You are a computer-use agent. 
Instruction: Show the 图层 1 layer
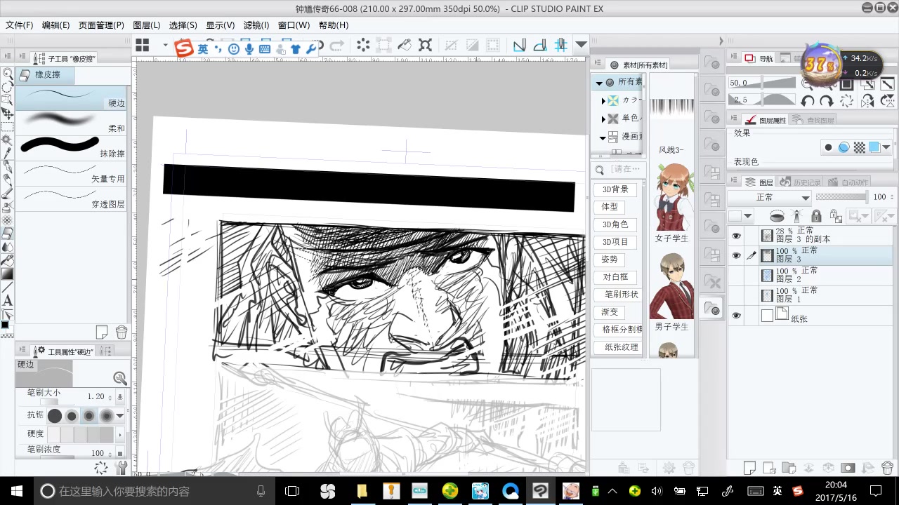736,295
